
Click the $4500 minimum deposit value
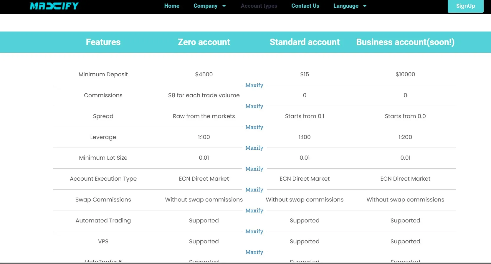pos(204,74)
